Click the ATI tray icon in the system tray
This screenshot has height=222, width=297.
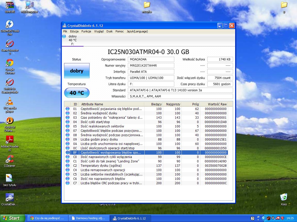coord(278,218)
